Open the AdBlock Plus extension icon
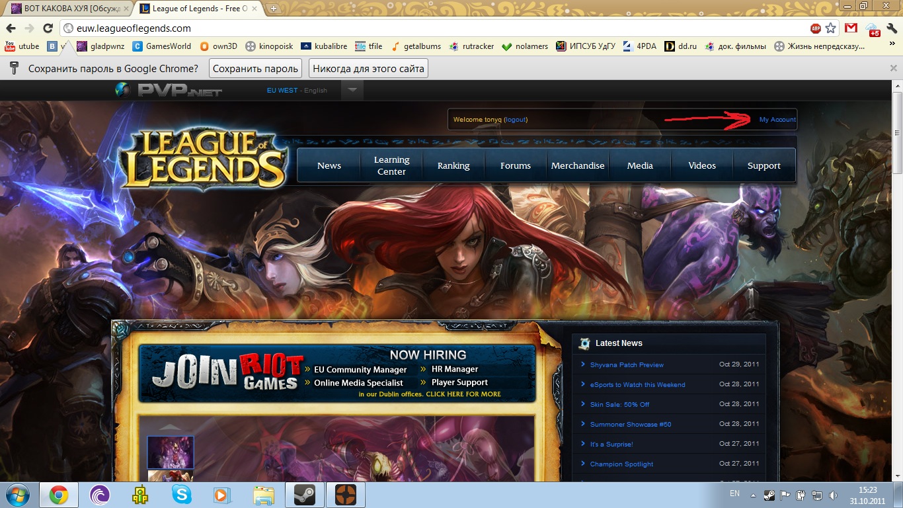 [816, 28]
